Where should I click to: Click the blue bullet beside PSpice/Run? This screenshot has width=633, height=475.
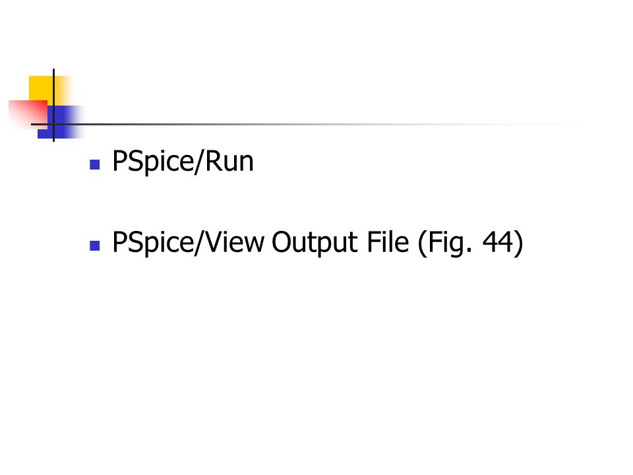(x=94, y=164)
